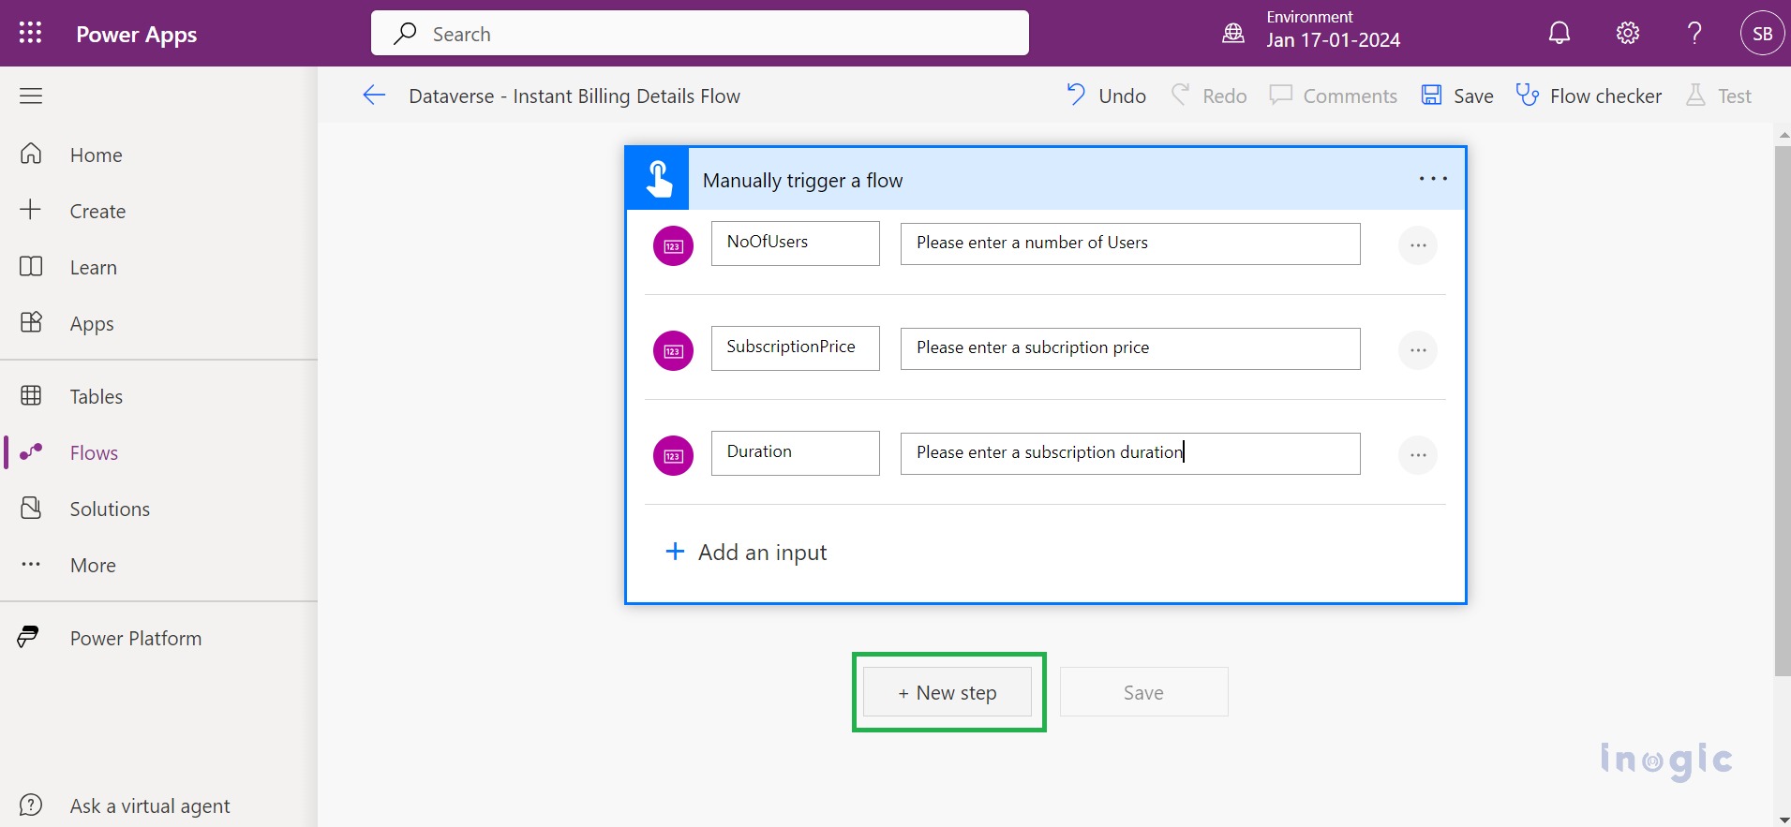Click the NoOfUsers number type icon
The height and width of the screenshot is (827, 1791).
673,246
